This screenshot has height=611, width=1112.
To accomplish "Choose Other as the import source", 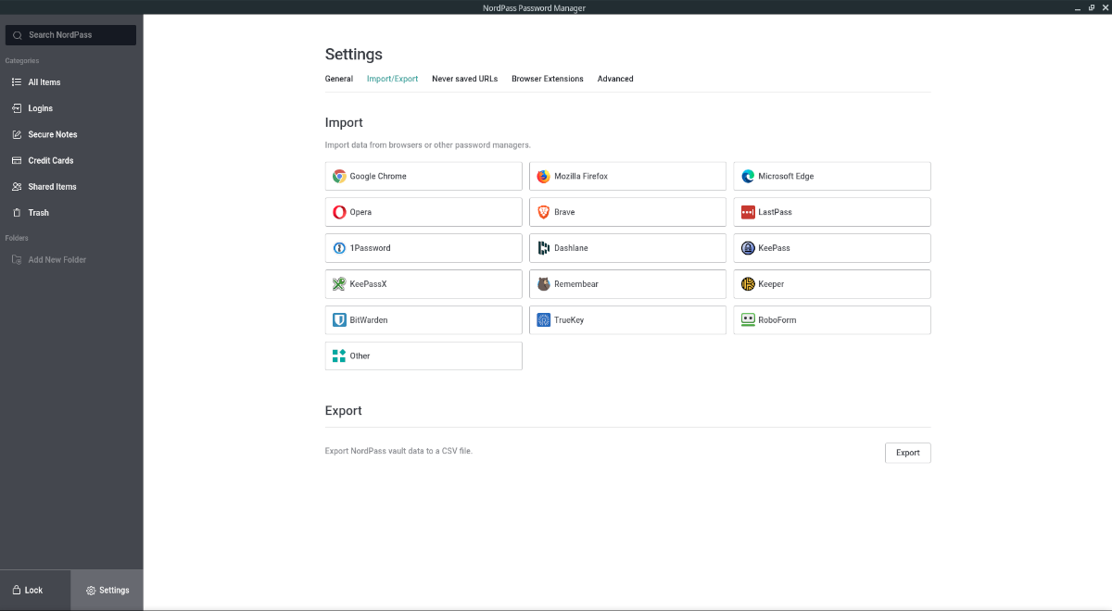I will [x=423, y=355].
